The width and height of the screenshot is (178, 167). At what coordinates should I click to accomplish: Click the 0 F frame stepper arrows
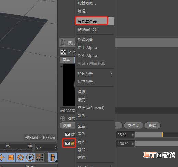point(55,147)
